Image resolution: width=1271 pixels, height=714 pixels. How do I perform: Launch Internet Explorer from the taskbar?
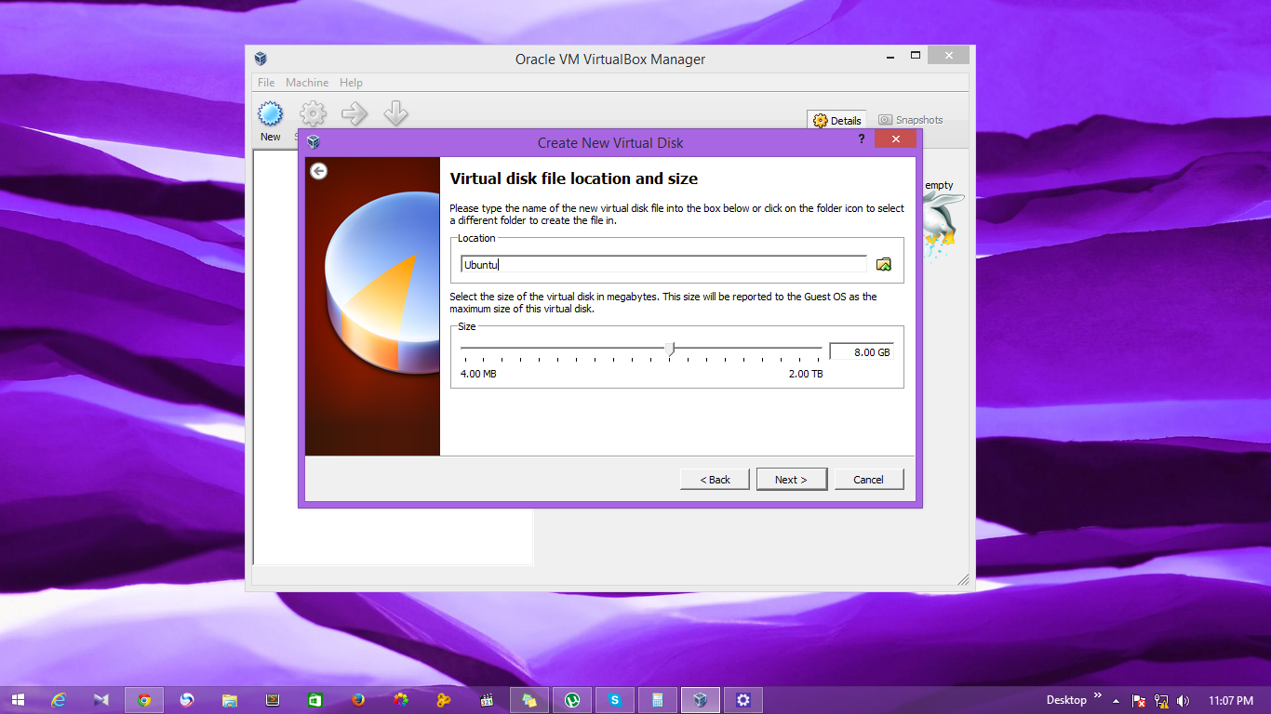[59, 700]
